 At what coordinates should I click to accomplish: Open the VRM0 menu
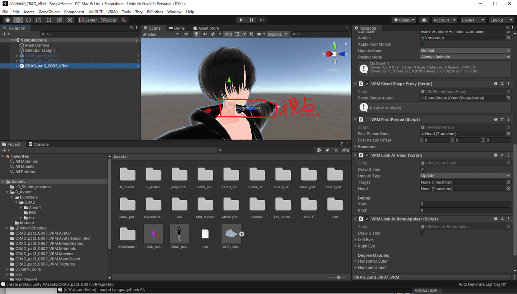112,12
